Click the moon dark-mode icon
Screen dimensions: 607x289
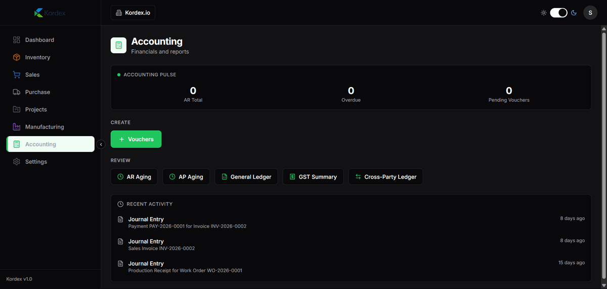point(574,13)
